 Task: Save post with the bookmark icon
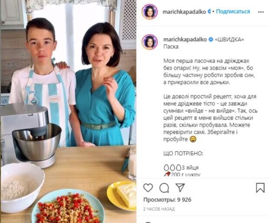260,188
